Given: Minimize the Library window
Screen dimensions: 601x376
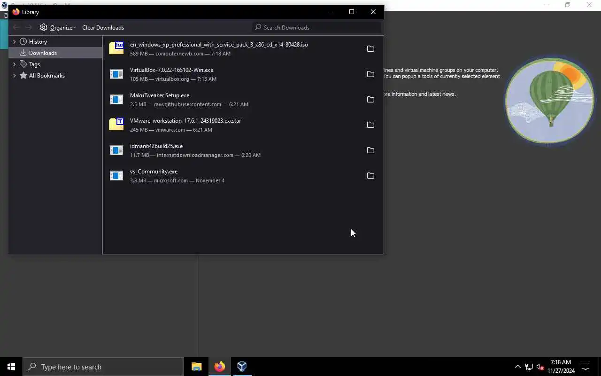Looking at the screenshot, I should [x=331, y=12].
